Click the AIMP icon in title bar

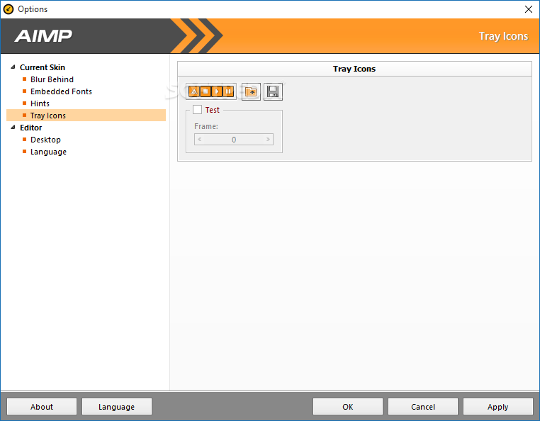point(9,9)
